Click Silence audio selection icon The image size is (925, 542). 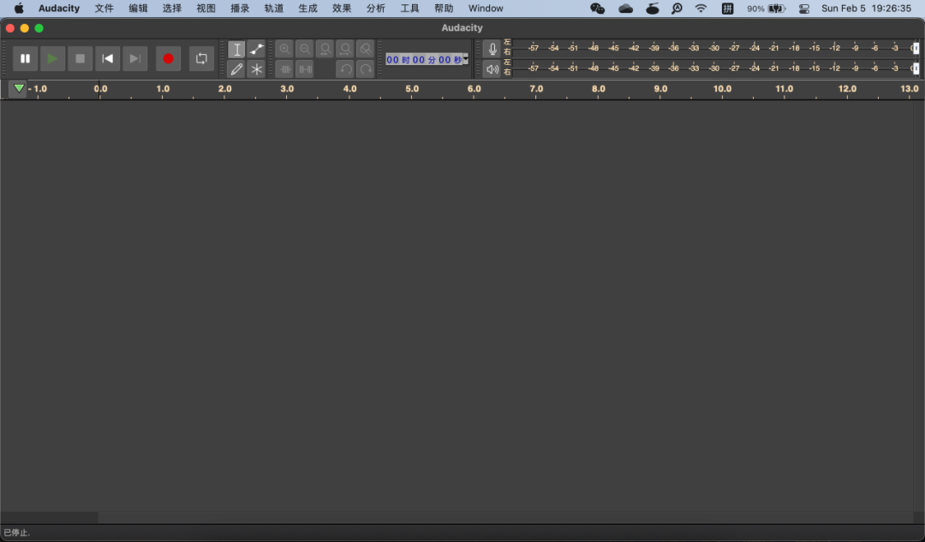(x=304, y=69)
